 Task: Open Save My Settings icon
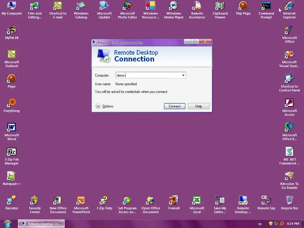point(220,205)
